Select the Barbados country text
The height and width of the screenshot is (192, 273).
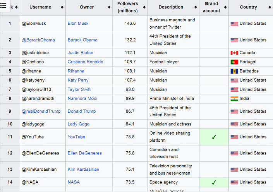tap(249, 71)
